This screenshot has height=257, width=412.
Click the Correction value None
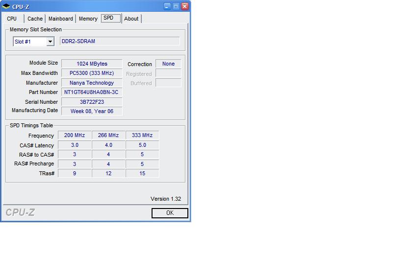pyautogui.click(x=168, y=64)
